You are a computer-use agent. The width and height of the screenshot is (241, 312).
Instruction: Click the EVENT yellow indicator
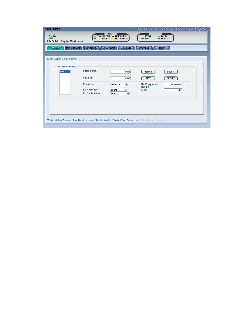click(x=143, y=36)
